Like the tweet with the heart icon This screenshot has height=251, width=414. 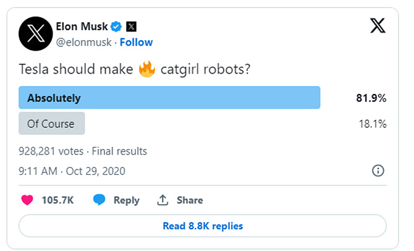pos(27,200)
